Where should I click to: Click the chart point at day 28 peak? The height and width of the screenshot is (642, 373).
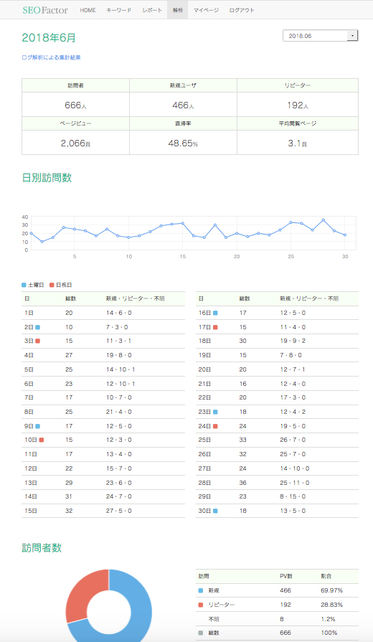point(324,220)
